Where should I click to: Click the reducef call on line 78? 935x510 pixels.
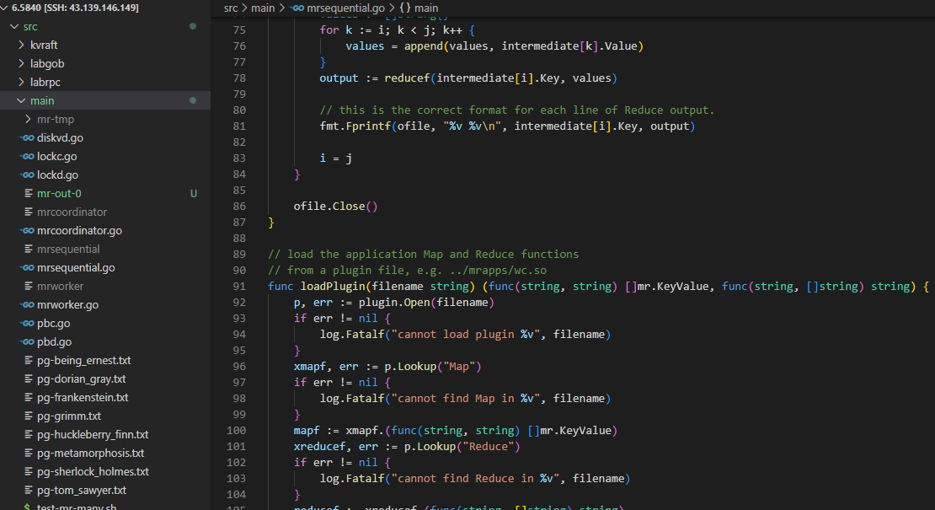click(x=500, y=78)
